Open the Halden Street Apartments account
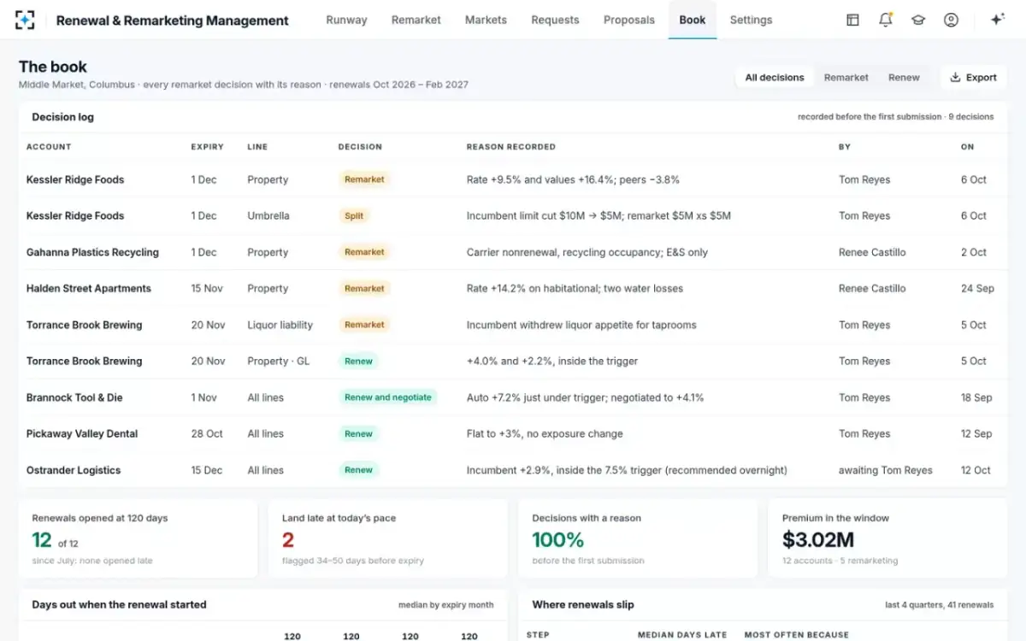 click(89, 288)
